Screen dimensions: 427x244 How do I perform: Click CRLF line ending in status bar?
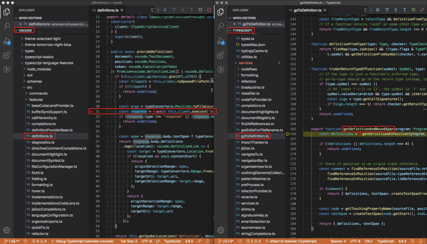(x=368, y=241)
